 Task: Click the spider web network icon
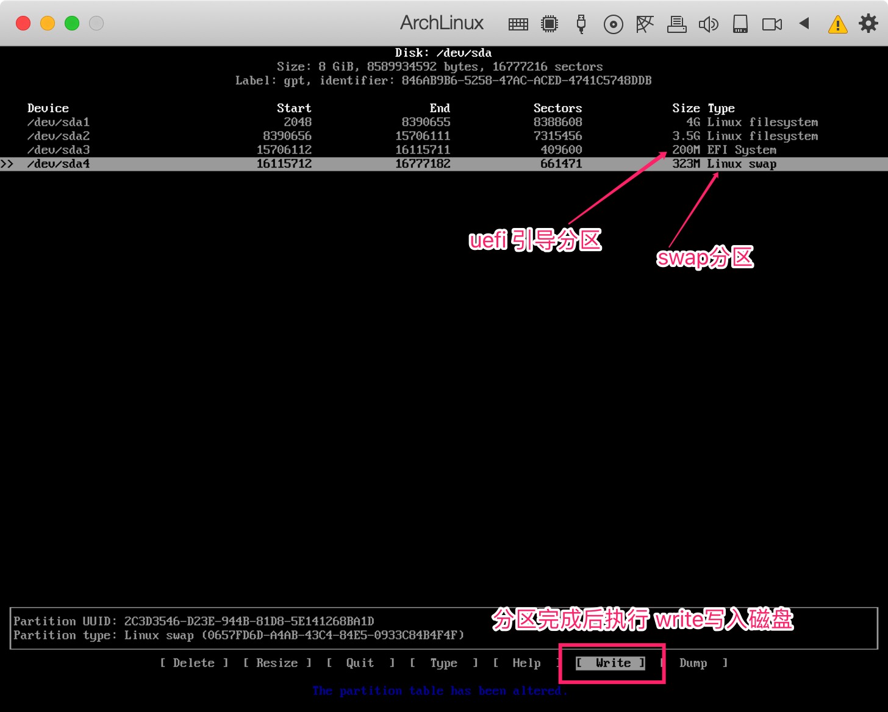click(x=645, y=24)
